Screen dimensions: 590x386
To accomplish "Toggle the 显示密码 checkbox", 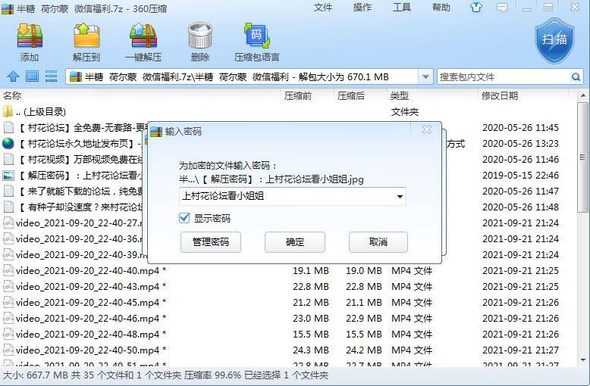I will tap(184, 218).
